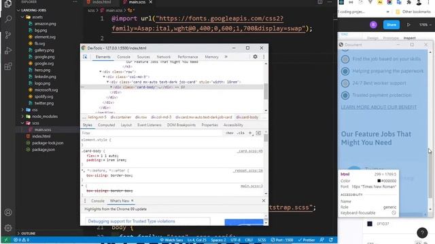Open the VS Code Search view
435x244 pixels.
[8, 19]
